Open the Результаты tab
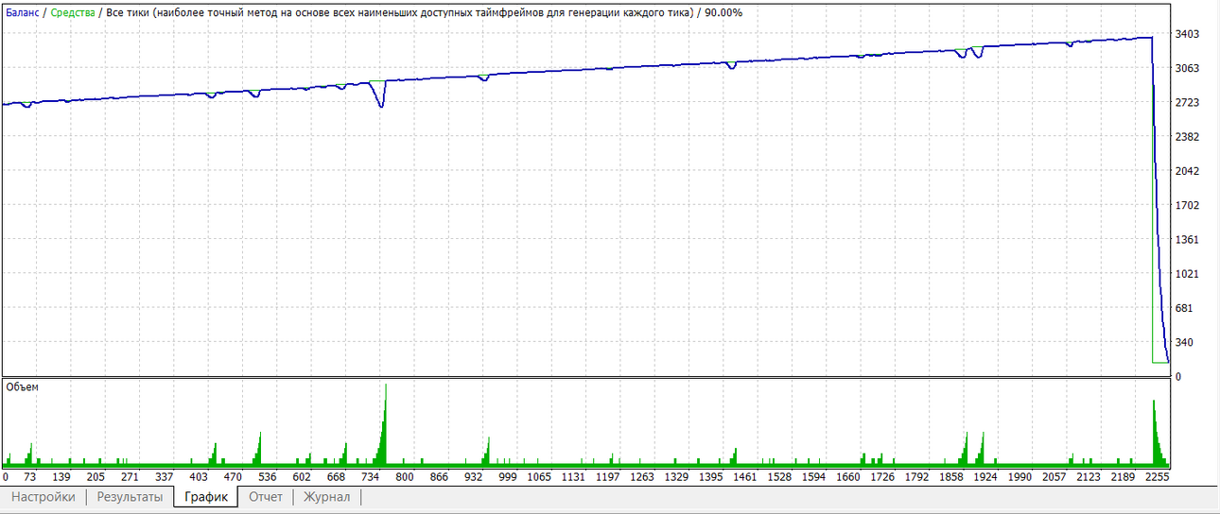1220x514 pixels. (130, 497)
